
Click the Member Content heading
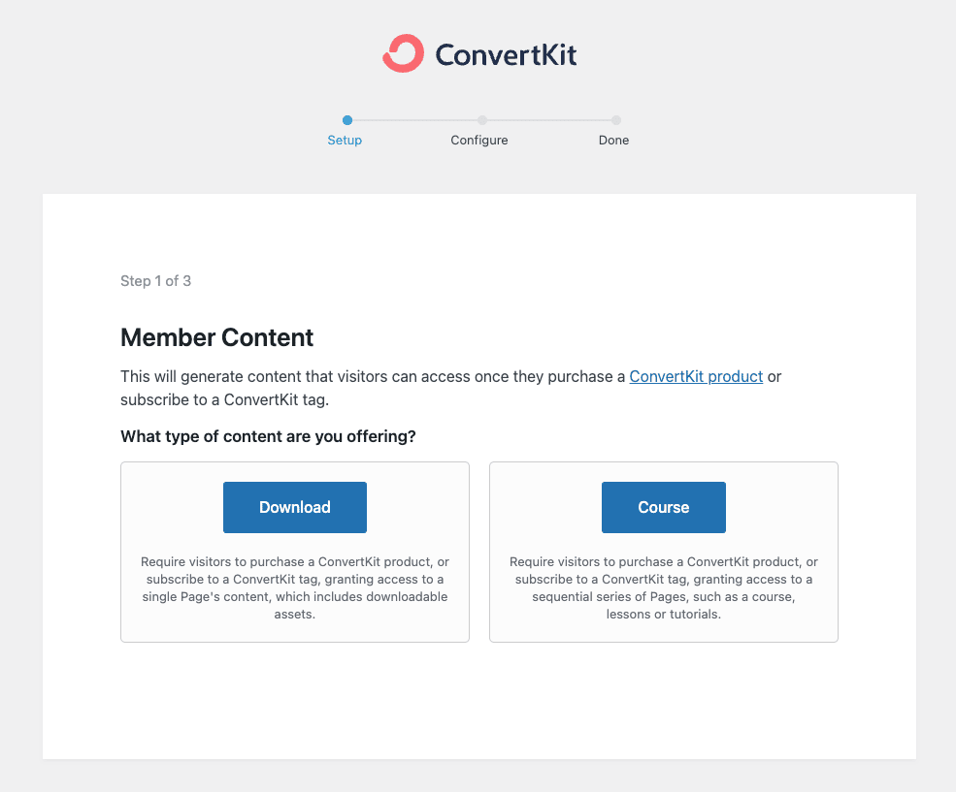[217, 337]
